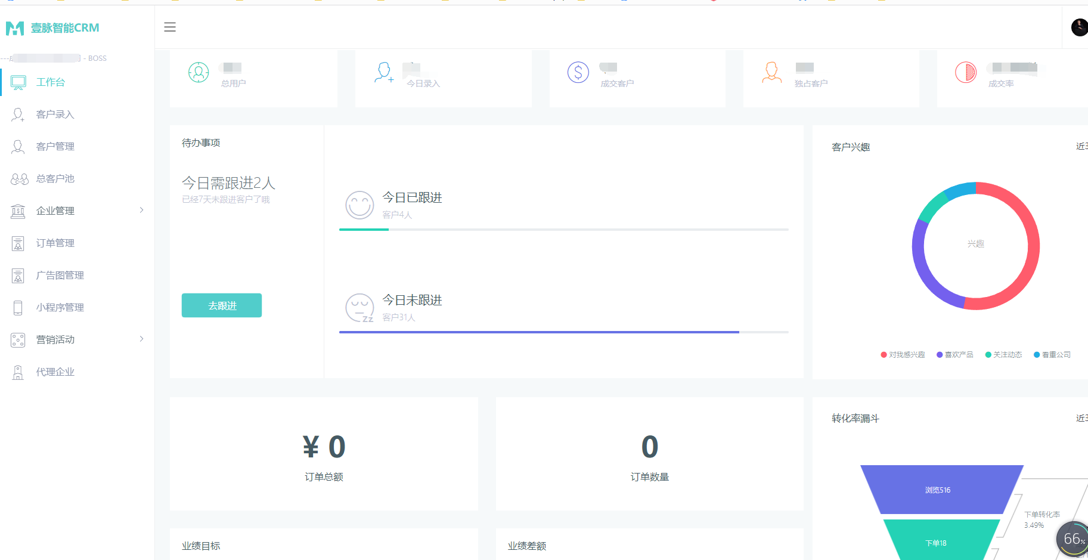Click the 代理企业 sidebar icon
Viewport: 1088px width, 560px height.
pos(18,372)
